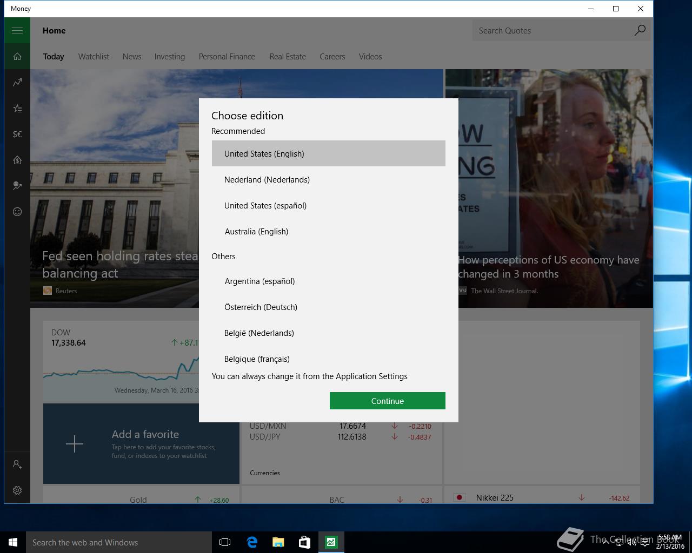Open the Careers tab

332,57
